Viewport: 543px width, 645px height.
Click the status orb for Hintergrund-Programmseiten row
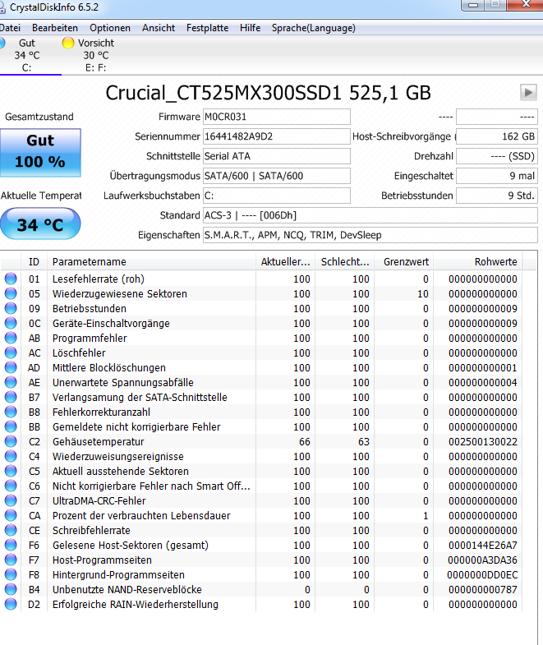11,574
